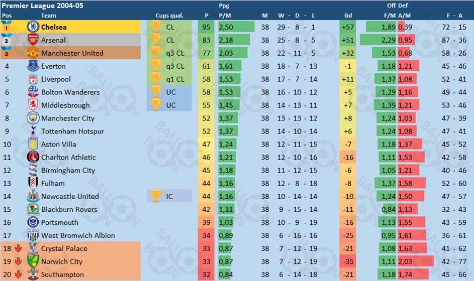Click the Chelsea club crest
474x281 pixels.
[x=33, y=27]
